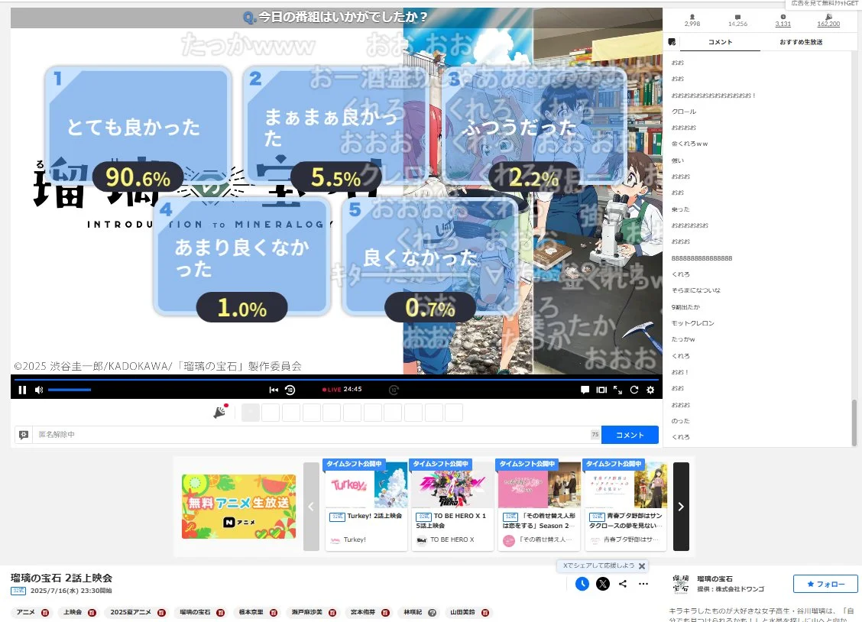Click the comment count speech bubble icon
This screenshot has width=862, height=622.
(737, 17)
